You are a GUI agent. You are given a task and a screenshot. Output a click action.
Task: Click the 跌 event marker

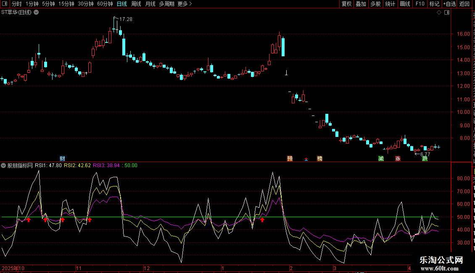[x=425, y=159]
